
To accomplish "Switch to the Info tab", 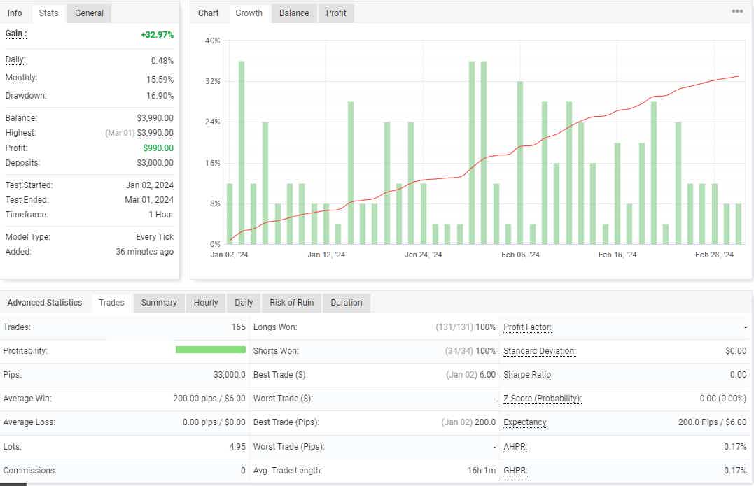I will pyautogui.click(x=15, y=13).
